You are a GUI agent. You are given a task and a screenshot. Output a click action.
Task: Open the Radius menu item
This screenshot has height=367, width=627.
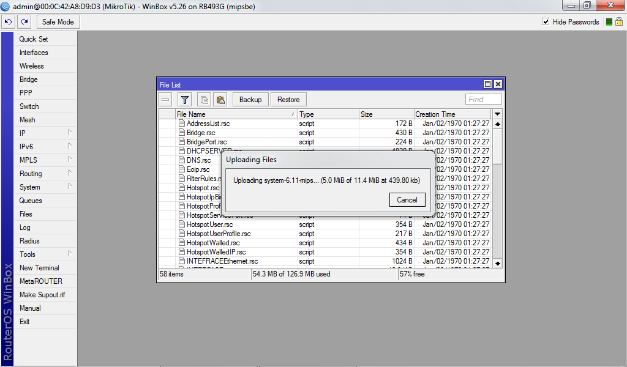pyautogui.click(x=45, y=241)
